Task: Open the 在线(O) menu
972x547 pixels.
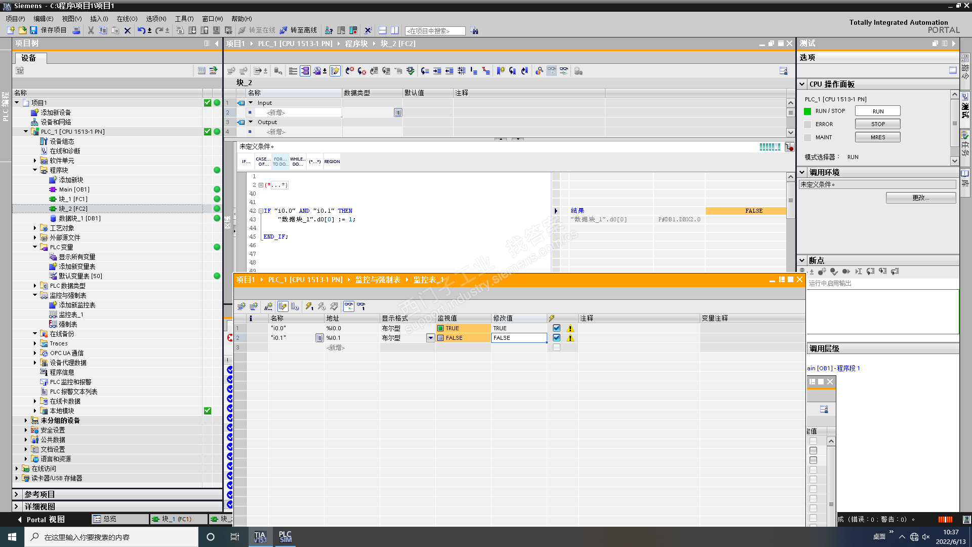Action: click(127, 19)
